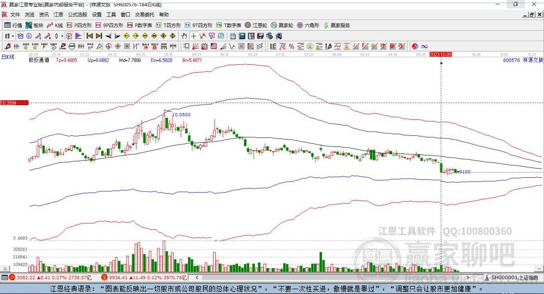This screenshot has height=294, width=544.
Task: Click the left arrow of horizontal scrollbar
Action: 197,278
